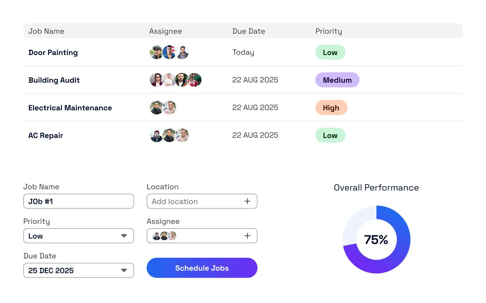Click the plus icon in Assignee field
The image size is (486, 303).
(x=247, y=236)
